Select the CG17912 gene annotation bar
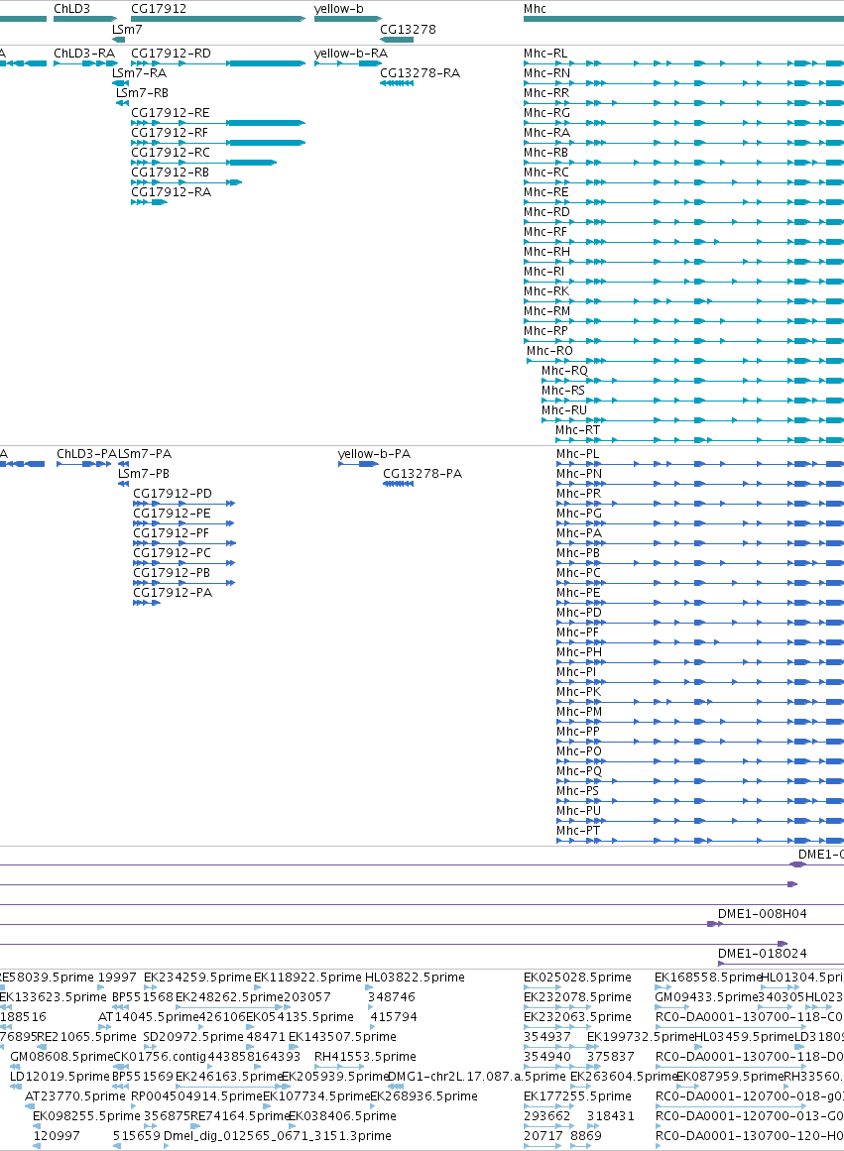844x1151 pixels. pyautogui.click(x=218, y=19)
